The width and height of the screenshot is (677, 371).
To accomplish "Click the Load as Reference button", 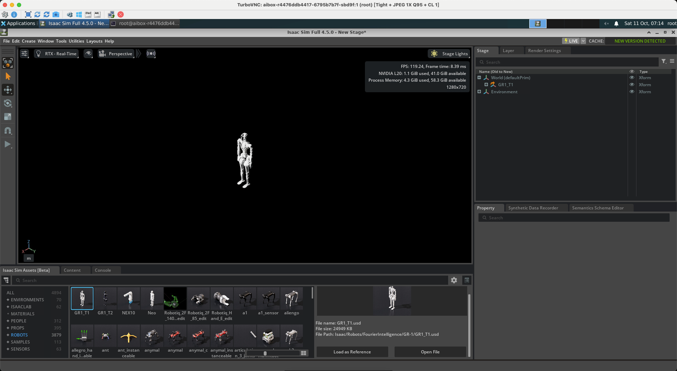I will pyautogui.click(x=352, y=352).
